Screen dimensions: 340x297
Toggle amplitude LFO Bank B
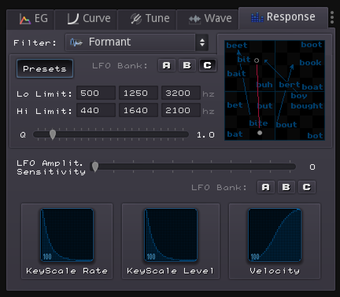(286, 187)
